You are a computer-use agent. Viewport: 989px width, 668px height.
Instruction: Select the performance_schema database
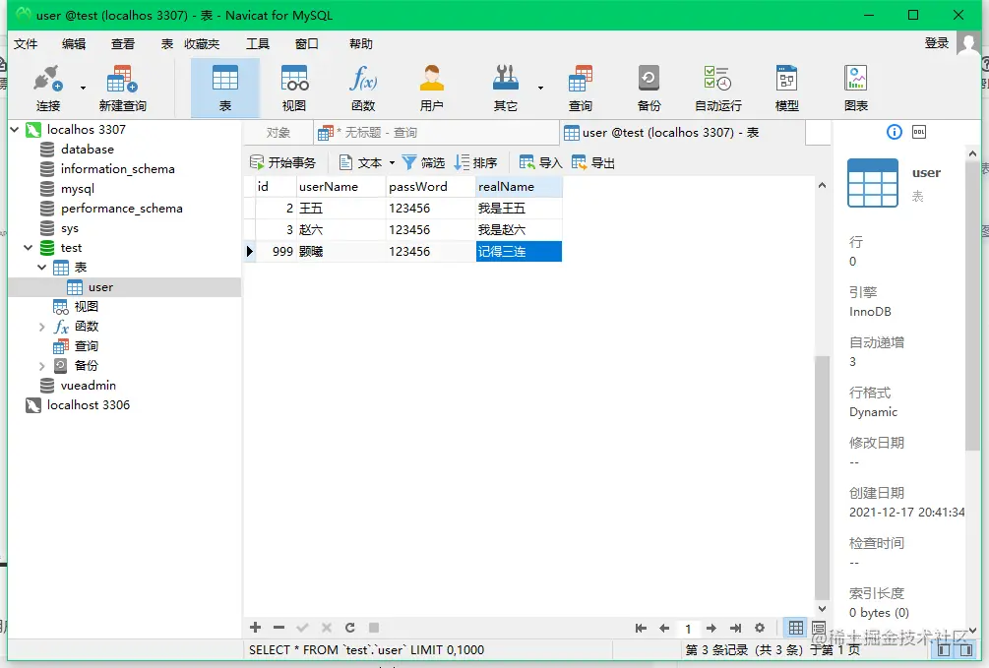(x=122, y=209)
